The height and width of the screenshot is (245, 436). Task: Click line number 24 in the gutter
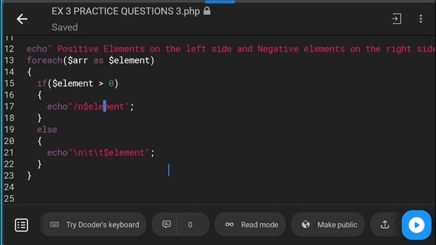9,187
